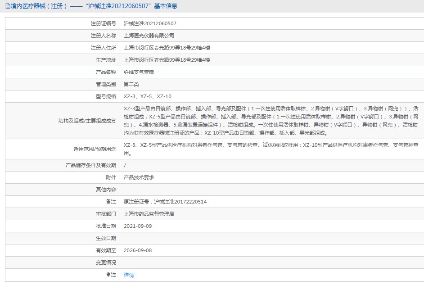
Task: Select expiry date 2026-09-08
Action: click(138, 250)
